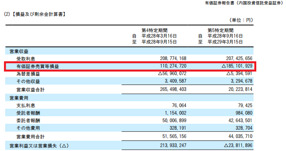Select the row label その他費用
The height and width of the screenshot is (151, 286).
(28, 128)
